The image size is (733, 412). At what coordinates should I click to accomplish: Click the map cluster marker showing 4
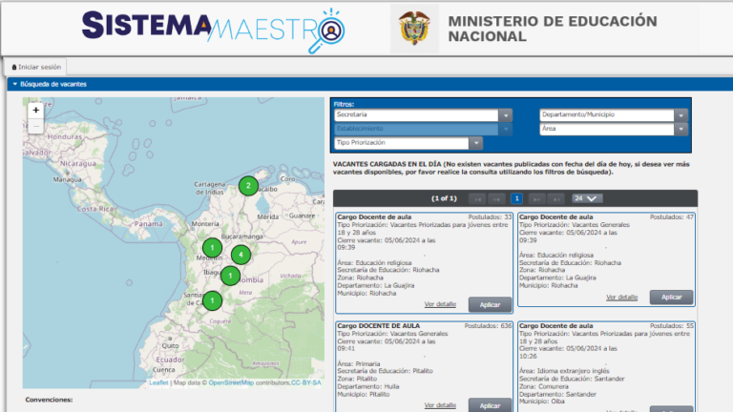pyautogui.click(x=241, y=255)
